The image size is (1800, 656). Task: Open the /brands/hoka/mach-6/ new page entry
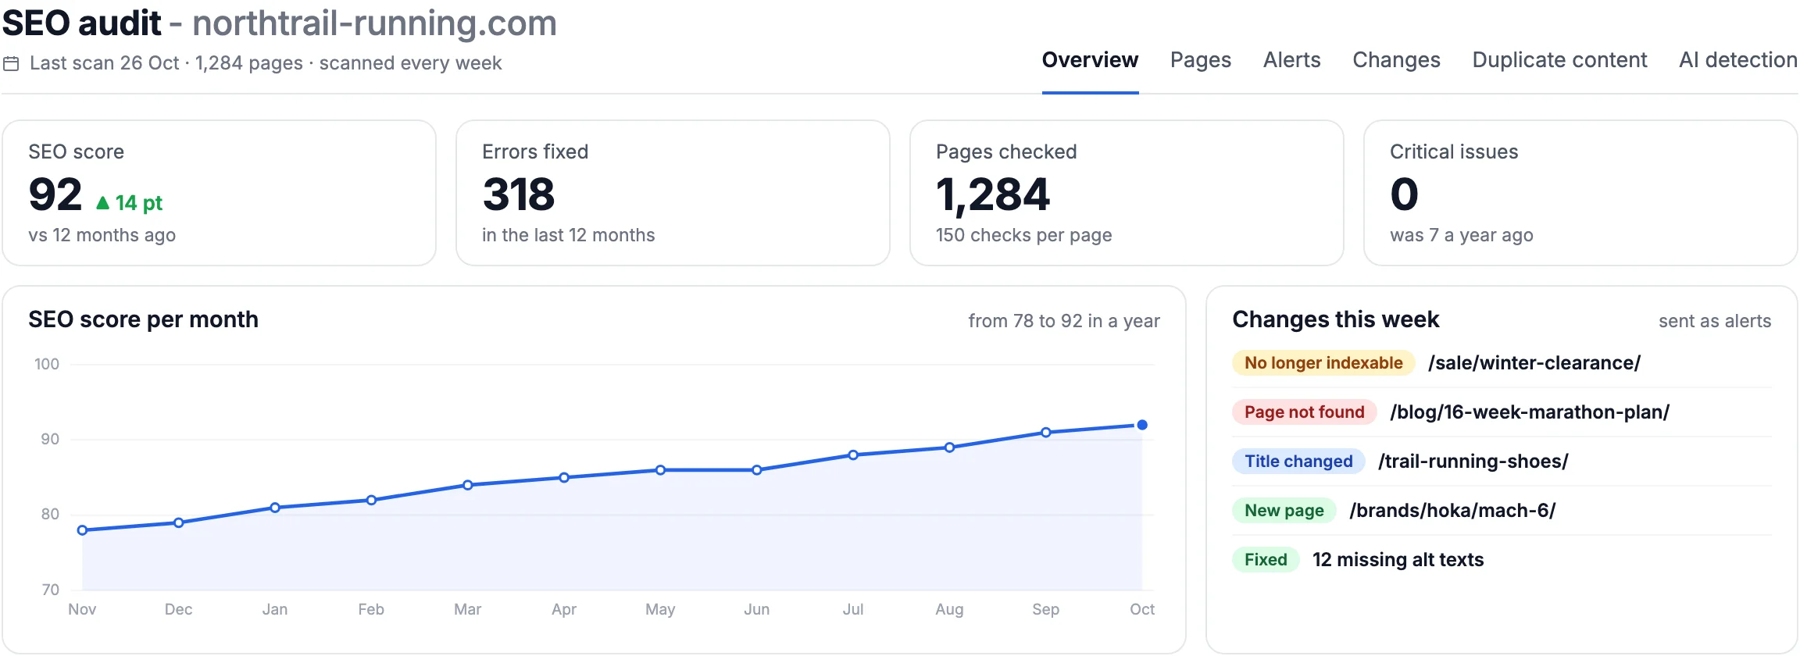point(1452,511)
